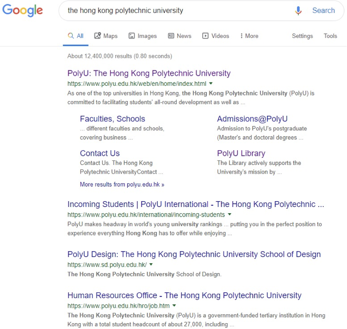Switch to the Images tab
The image size is (347, 329).
coord(143,36)
